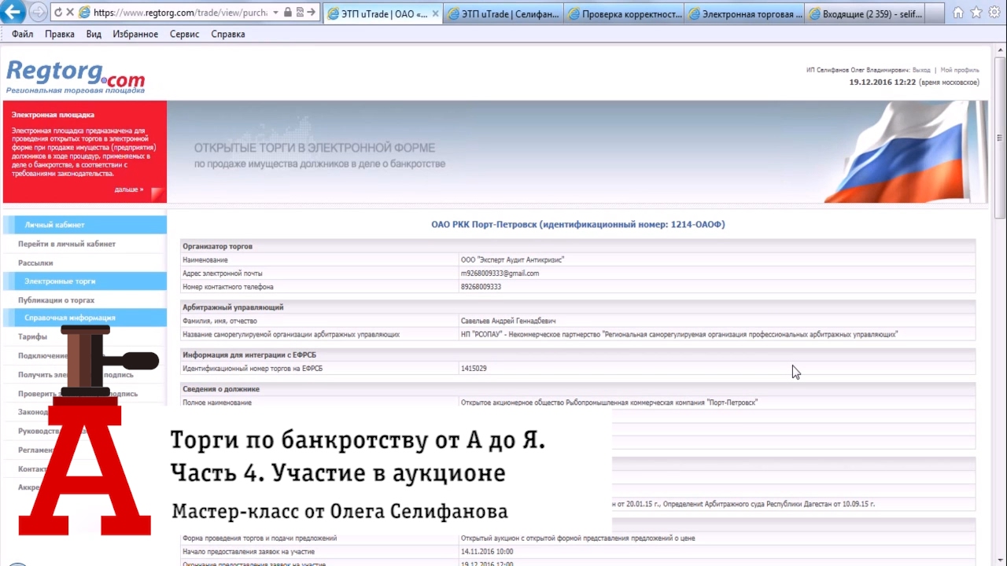Open the Рассылки sidebar link
Screen dimensions: 1007x566
[x=35, y=263]
